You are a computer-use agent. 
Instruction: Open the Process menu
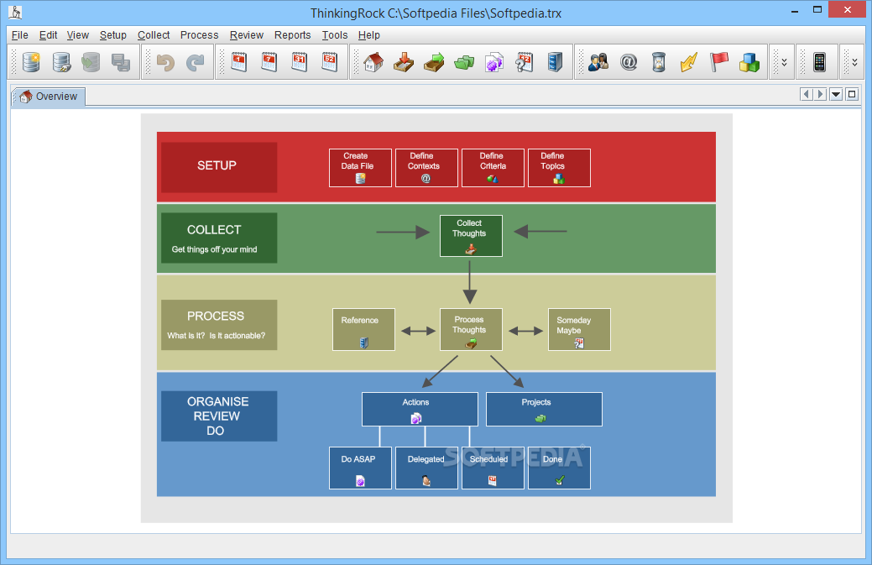click(199, 35)
